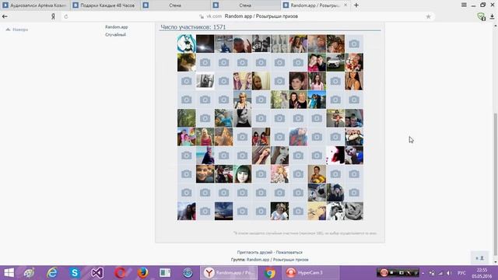Open the white car avatar participant
Screen dimensions: 498x280
(335, 62)
